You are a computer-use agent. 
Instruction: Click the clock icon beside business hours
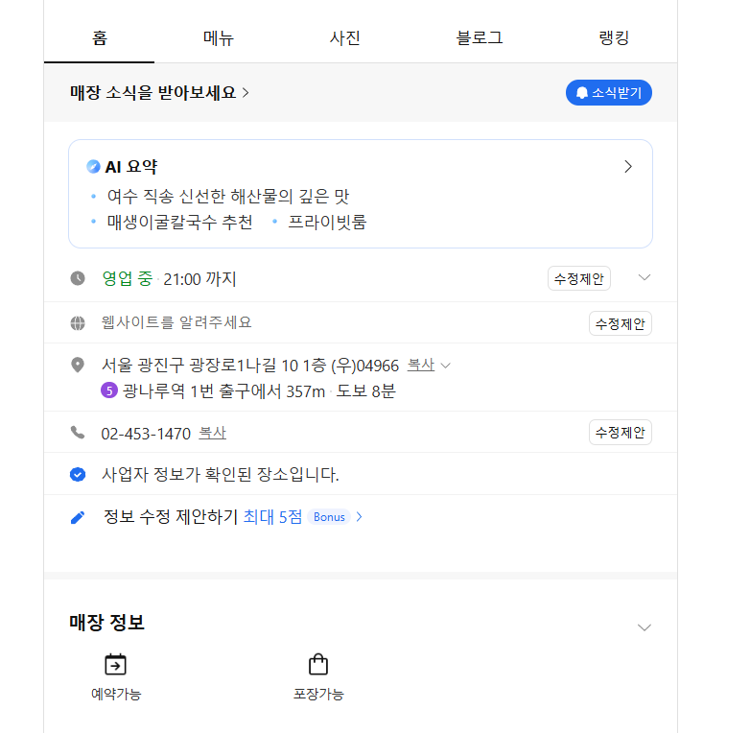coord(78,278)
